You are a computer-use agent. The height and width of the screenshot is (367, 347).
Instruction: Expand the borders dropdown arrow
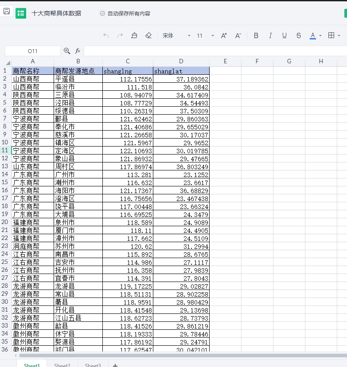point(339,36)
